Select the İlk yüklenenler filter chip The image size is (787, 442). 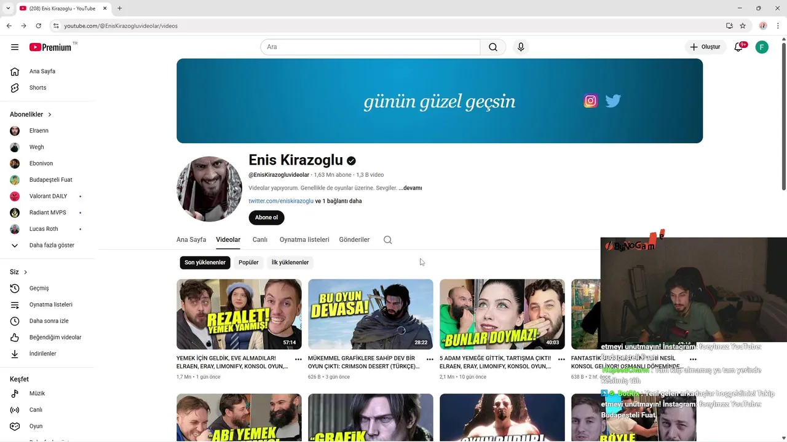coord(290,263)
